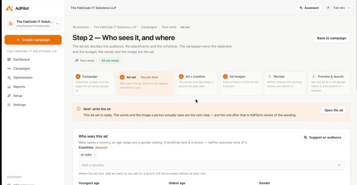The image size is (357, 185).
Task: Click the Campaign step checkmark icon
Action: (78, 77)
